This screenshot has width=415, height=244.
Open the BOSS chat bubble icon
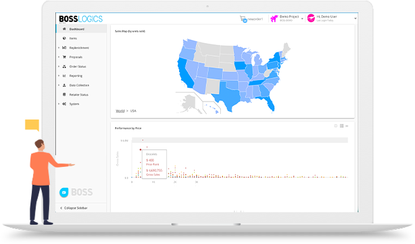(x=64, y=192)
